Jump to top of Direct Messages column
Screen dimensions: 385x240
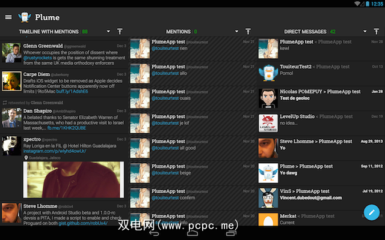click(376, 31)
